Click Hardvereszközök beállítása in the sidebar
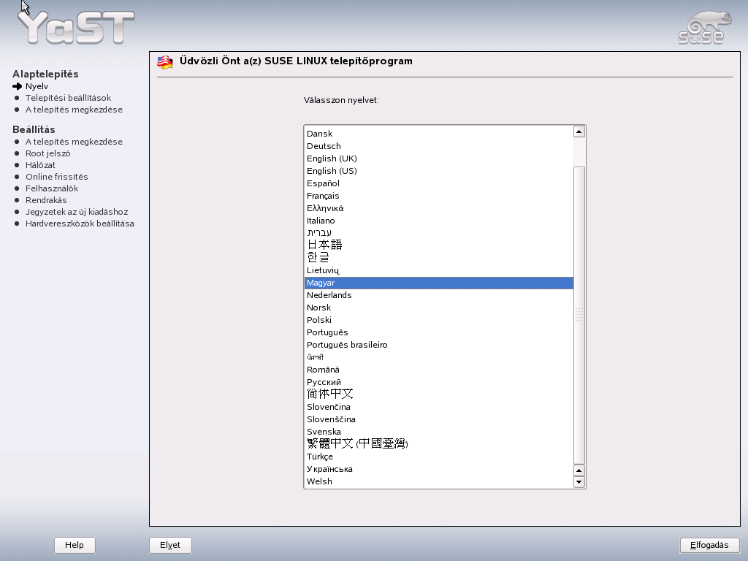Viewport: 748px width, 561px height. (x=80, y=224)
